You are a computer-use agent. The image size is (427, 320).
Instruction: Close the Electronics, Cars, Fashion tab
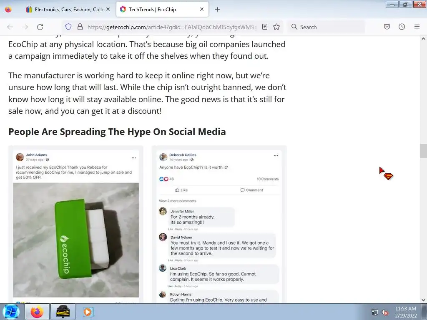(108, 9)
